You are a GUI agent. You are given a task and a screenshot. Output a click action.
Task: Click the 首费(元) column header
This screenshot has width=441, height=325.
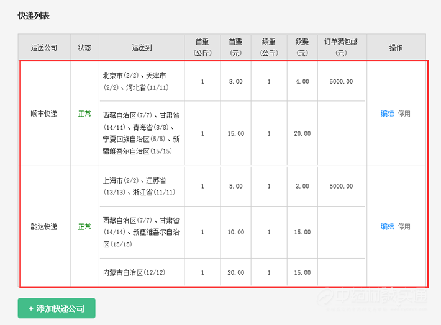coord(235,48)
